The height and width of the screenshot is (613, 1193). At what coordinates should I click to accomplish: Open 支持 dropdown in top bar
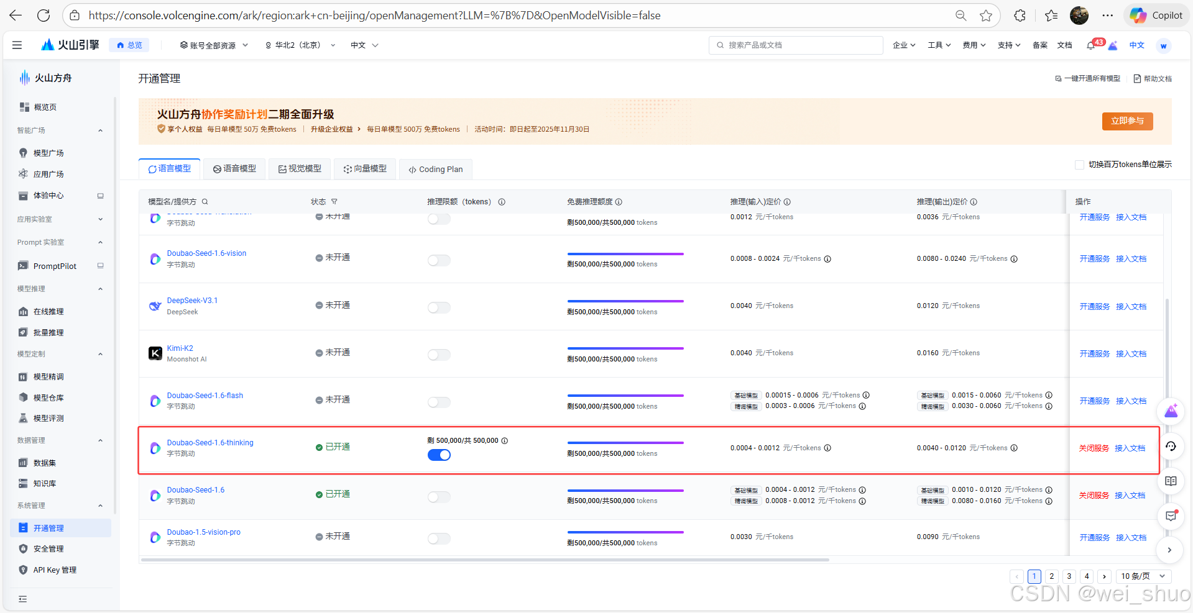pos(1008,45)
